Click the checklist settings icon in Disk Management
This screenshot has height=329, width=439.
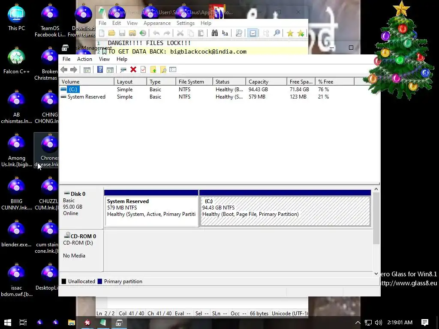pos(173,69)
